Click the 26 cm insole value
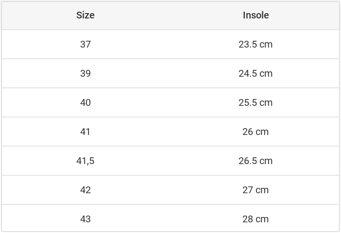Screen dimensions: 341x233 (x=256, y=132)
